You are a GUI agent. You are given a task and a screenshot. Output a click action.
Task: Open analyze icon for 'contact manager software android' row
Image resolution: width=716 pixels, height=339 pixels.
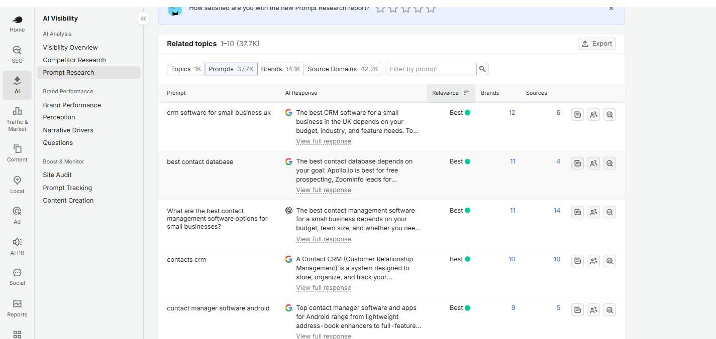609,310
